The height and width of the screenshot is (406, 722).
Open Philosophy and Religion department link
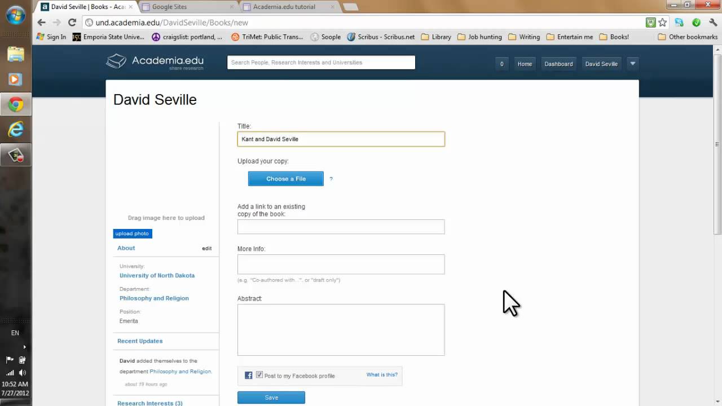154,298
